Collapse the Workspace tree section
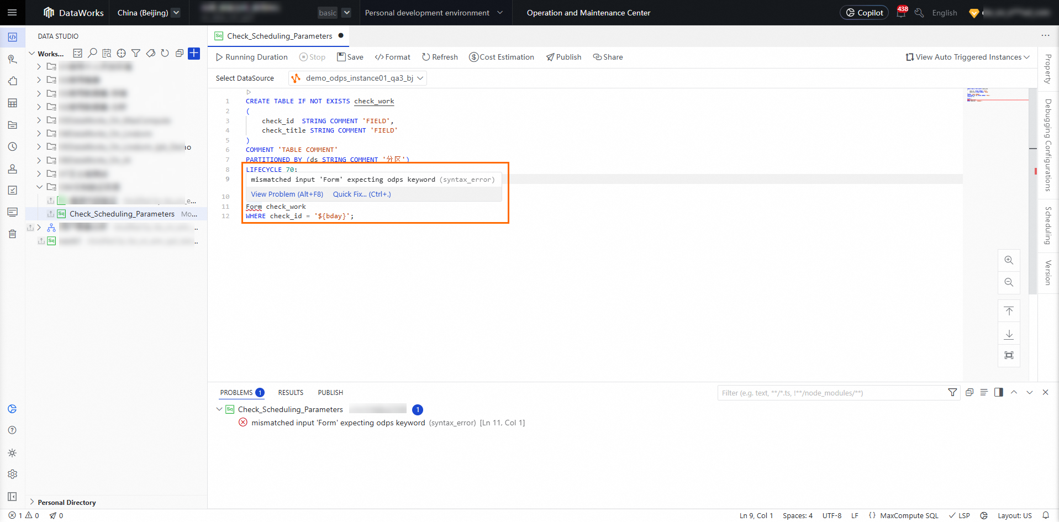Image resolution: width=1059 pixels, height=522 pixels. click(31, 54)
